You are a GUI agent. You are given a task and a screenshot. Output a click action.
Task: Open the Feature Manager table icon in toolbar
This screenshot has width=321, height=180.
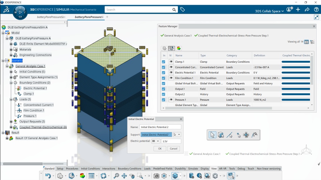point(91,176)
